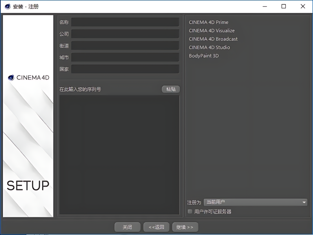Focus the 名称 name input field
Screen dimensions: 313x235
[x=125, y=22]
